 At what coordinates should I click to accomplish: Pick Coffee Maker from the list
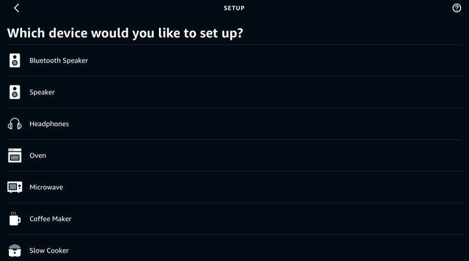coord(50,219)
